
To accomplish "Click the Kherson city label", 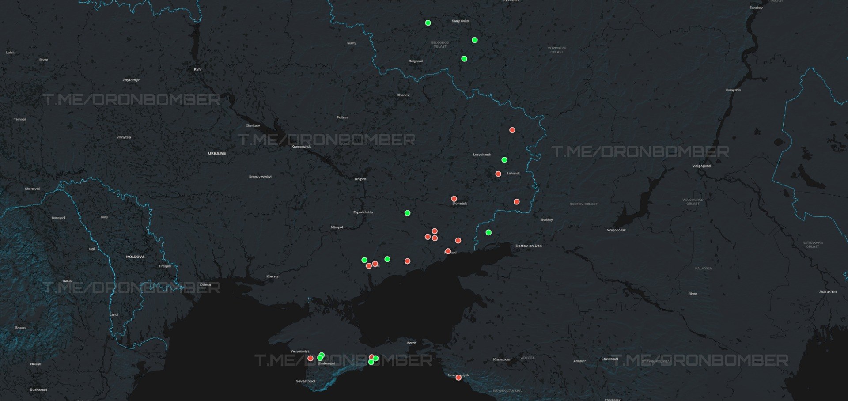I will (273, 276).
